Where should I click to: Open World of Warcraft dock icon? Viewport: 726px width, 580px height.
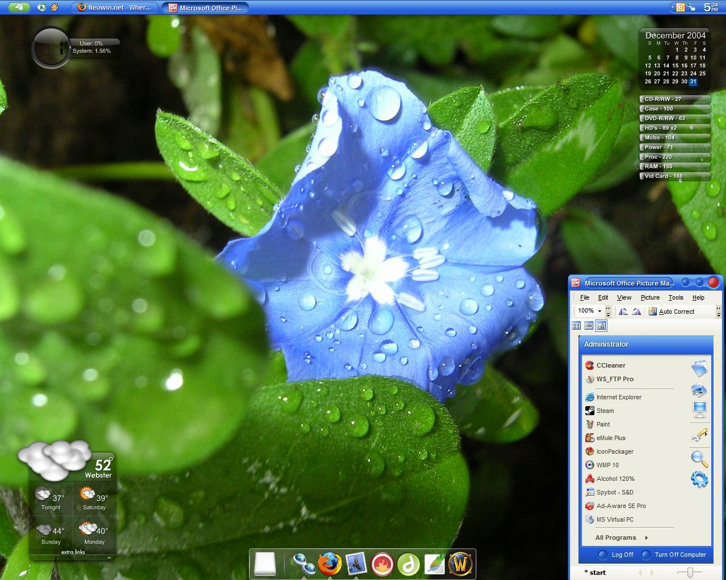point(461,564)
